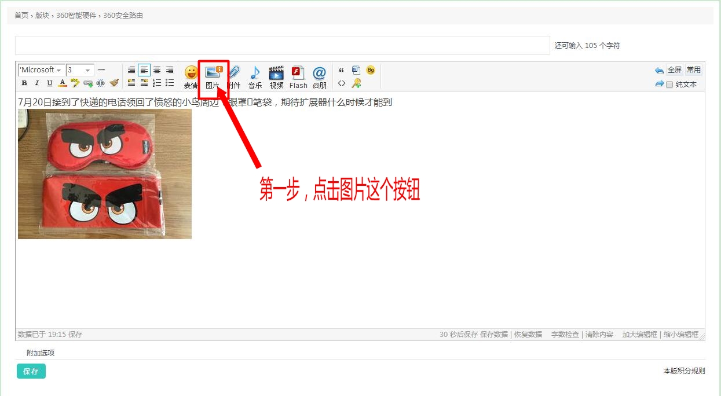Insert a code block with <> icon
Image resolution: width=721 pixels, height=396 pixels.
coord(342,83)
